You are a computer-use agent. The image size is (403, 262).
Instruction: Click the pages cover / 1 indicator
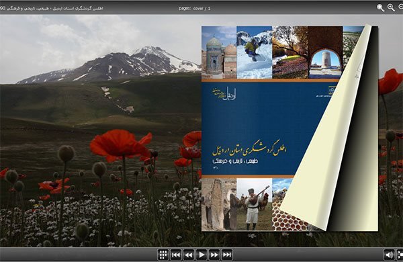click(x=195, y=8)
